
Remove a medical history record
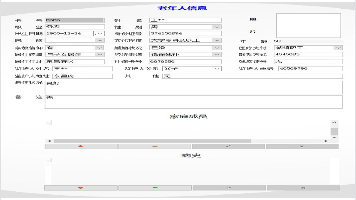coord(155,188)
